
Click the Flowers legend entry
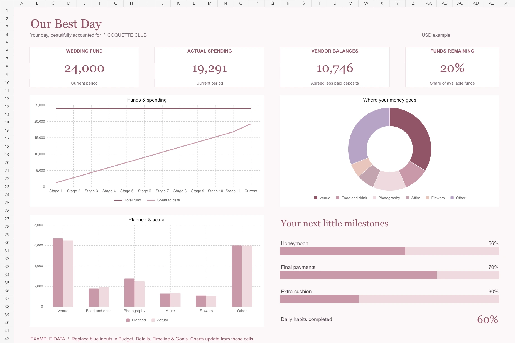click(x=435, y=198)
